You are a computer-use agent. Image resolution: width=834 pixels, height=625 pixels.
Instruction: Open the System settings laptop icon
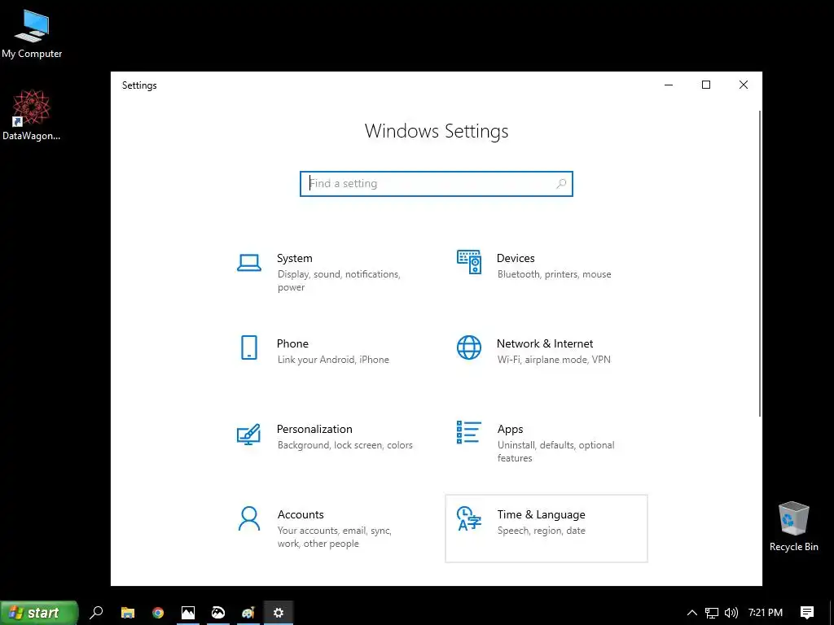pos(248,263)
